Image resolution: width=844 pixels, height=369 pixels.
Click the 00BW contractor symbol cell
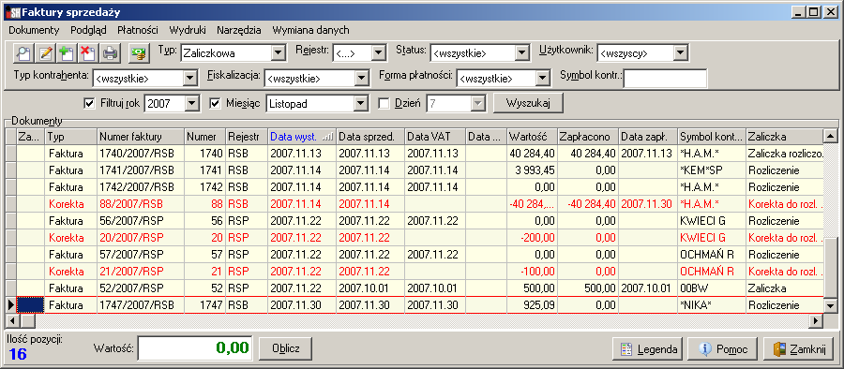(x=712, y=288)
